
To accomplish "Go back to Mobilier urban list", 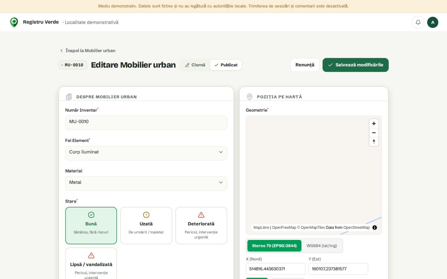I will tap(87, 51).
